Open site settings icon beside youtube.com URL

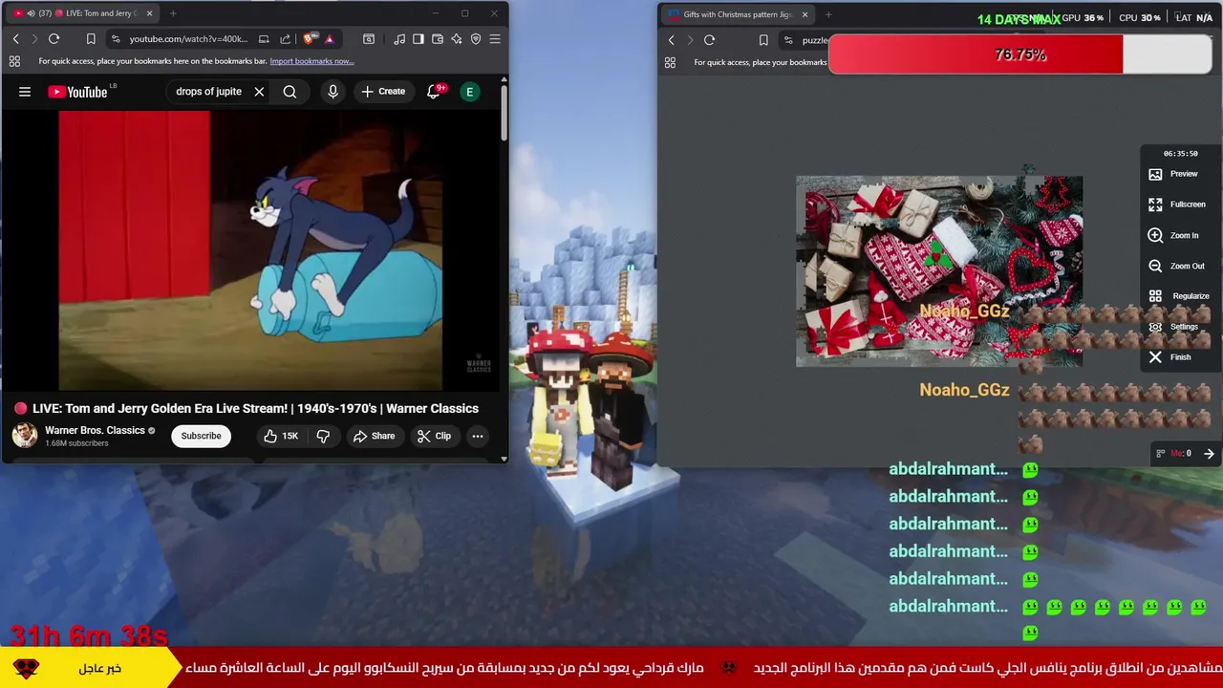(x=116, y=39)
